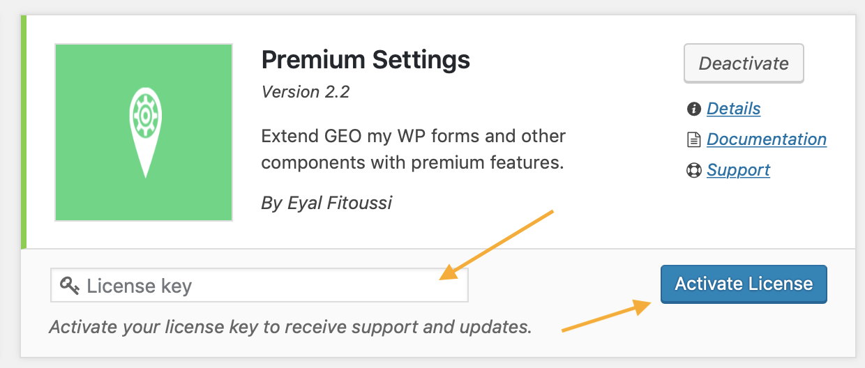Screen dimensions: 865x368
Task: Click the orange arrow pointing at Activate License
Action: 610,316
